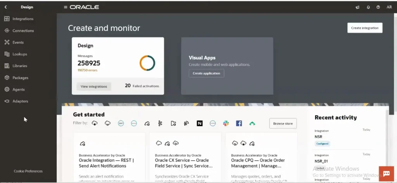Click the Create integration button

tap(364, 28)
